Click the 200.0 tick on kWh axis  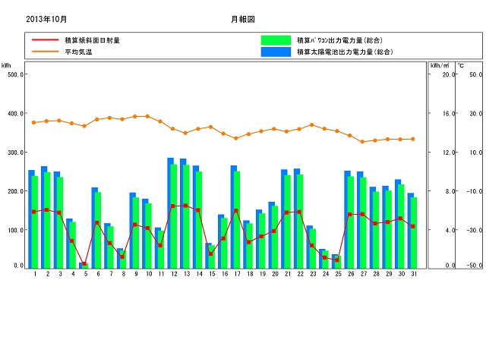click(15, 191)
